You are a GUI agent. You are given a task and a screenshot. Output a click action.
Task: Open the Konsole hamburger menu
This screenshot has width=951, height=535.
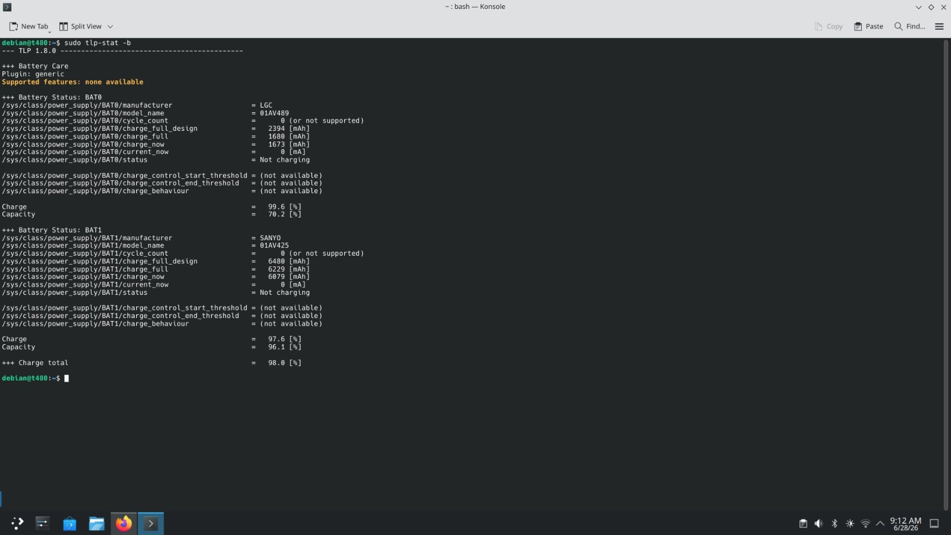(939, 26)
